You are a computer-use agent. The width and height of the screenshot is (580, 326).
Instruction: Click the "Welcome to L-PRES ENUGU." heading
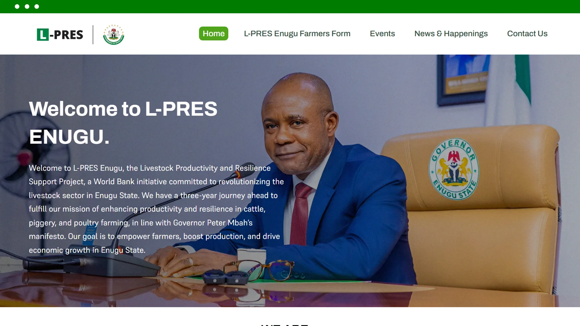tap(123, 123)
